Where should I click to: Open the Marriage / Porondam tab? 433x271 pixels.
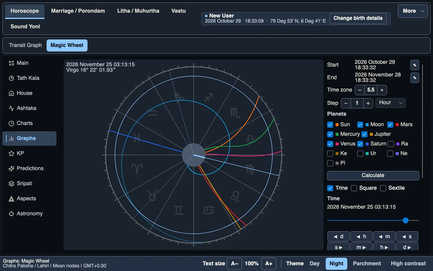[78, 11]
